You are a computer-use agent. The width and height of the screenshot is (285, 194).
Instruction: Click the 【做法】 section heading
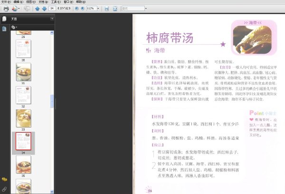[x=158, y=145]
